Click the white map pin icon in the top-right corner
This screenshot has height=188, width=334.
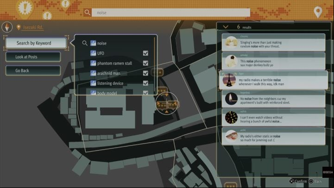click(x=318, y=12)
